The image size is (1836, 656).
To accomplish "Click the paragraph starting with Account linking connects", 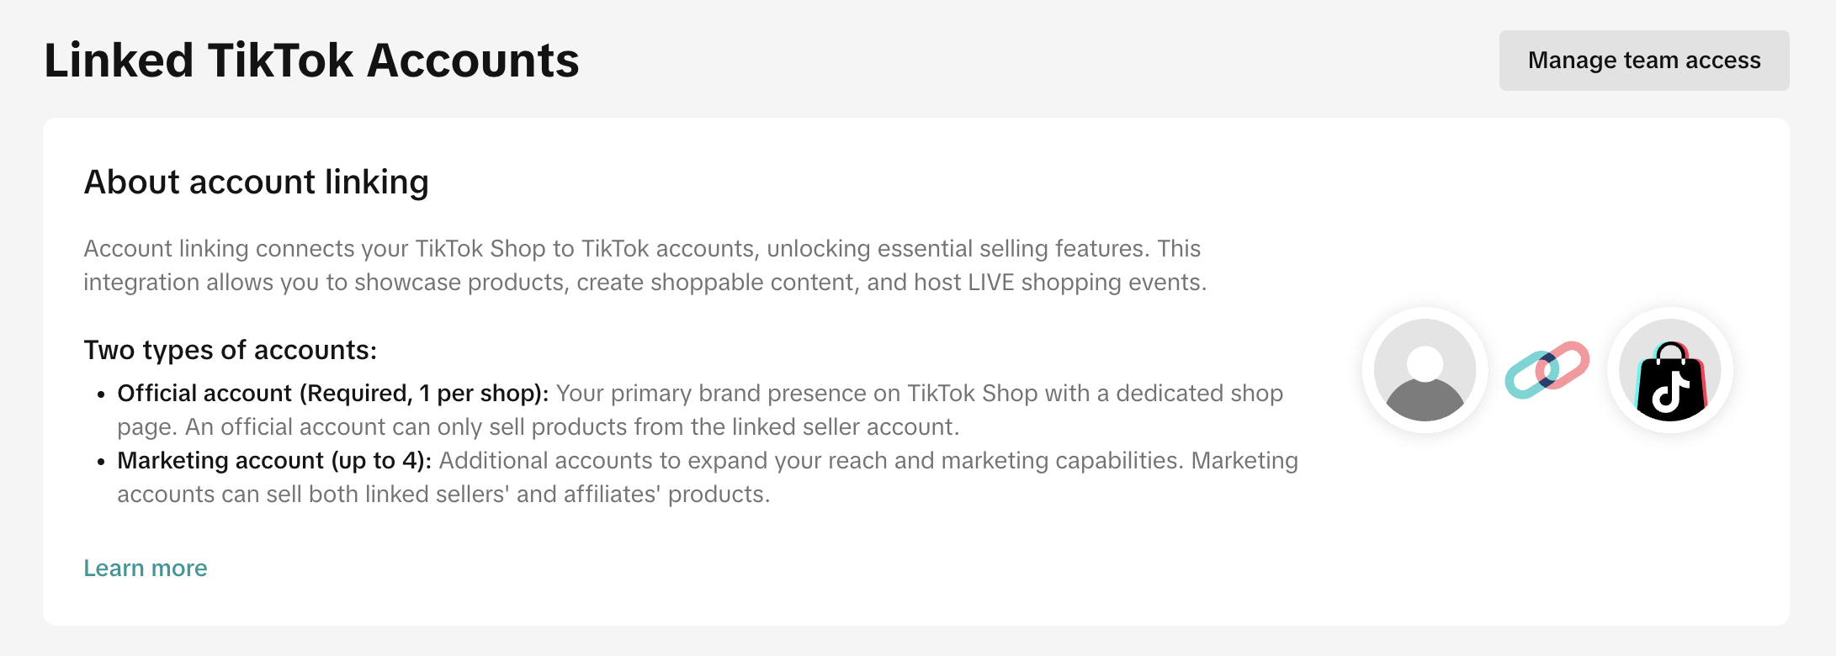I will pos(644,266).
